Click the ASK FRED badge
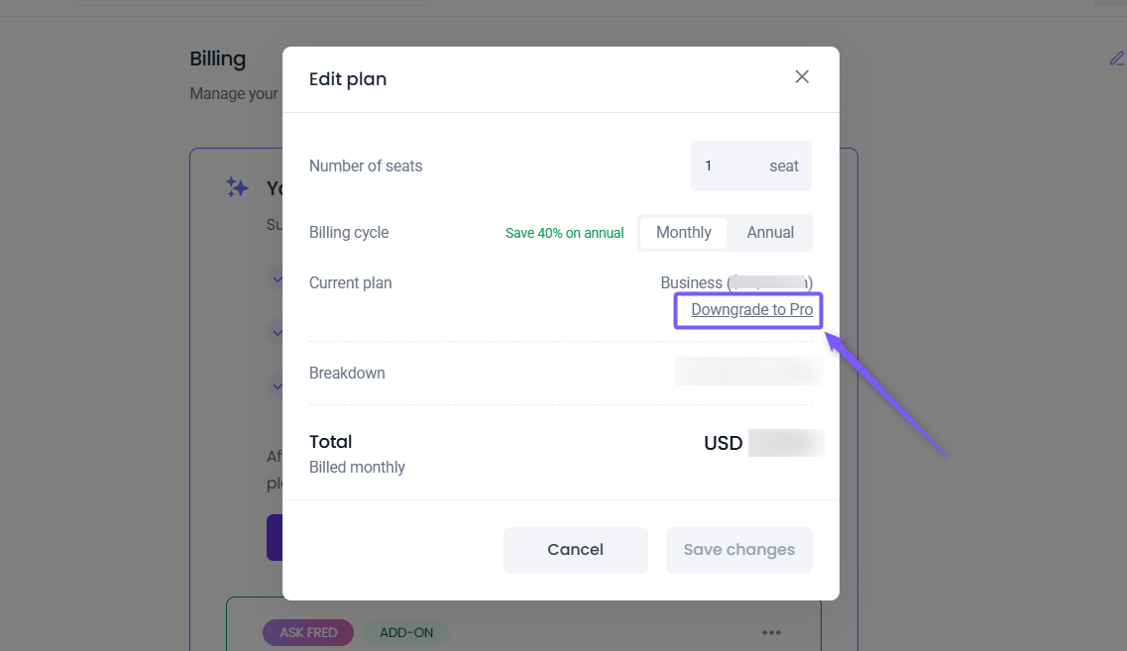 [308, 632]
